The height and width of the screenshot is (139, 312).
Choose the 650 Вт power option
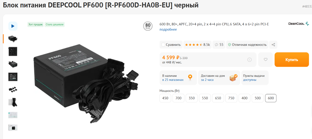pyautogui.click(x=218, y=98)
